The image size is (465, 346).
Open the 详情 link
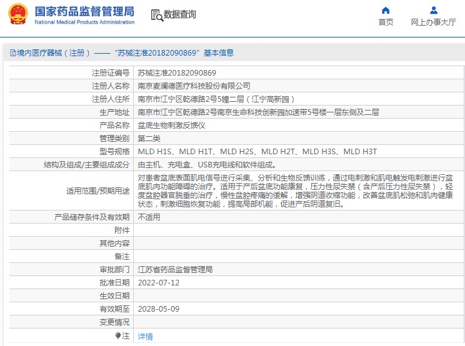145,336
